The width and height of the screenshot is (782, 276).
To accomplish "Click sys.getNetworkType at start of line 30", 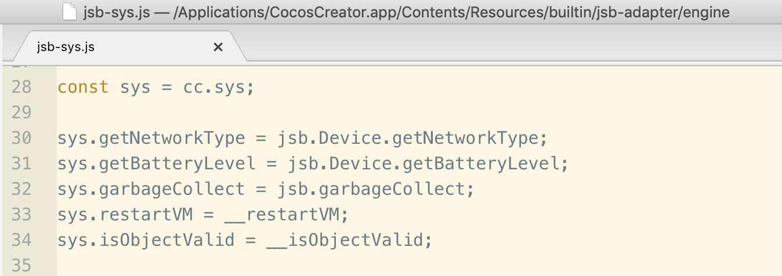I will 151,138.
